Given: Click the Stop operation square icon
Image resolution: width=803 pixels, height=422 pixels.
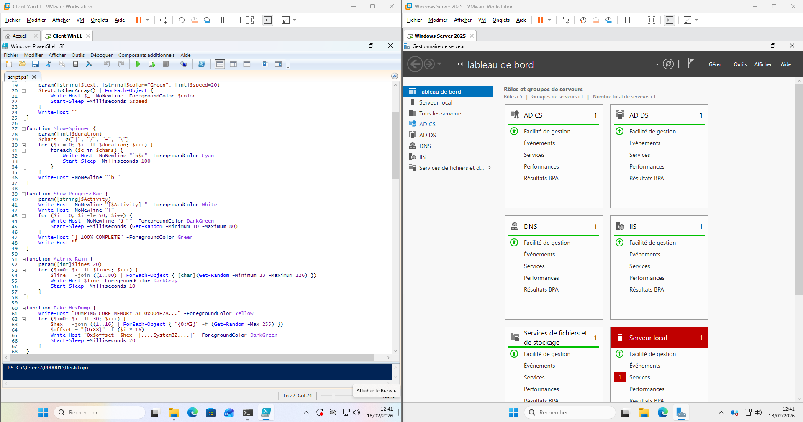Looking at the screenshot, I should tap(166, 64).
